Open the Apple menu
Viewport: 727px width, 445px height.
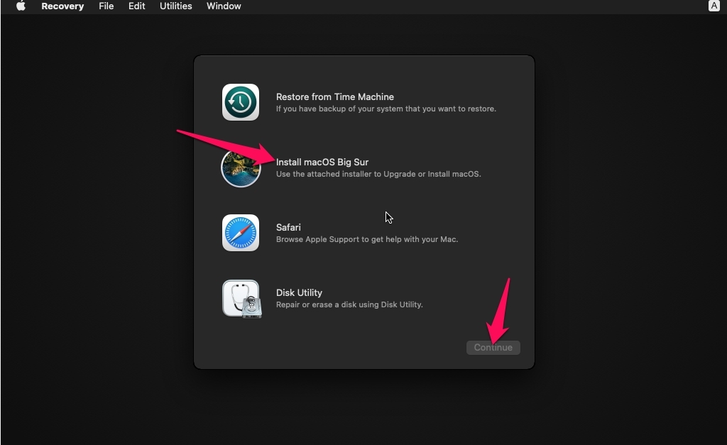pos(19,6)
